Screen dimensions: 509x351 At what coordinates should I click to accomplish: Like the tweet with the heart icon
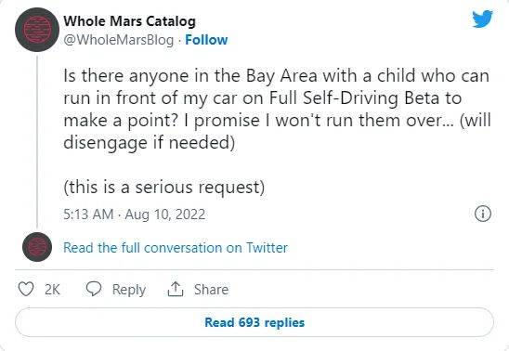tap(26, 290)
